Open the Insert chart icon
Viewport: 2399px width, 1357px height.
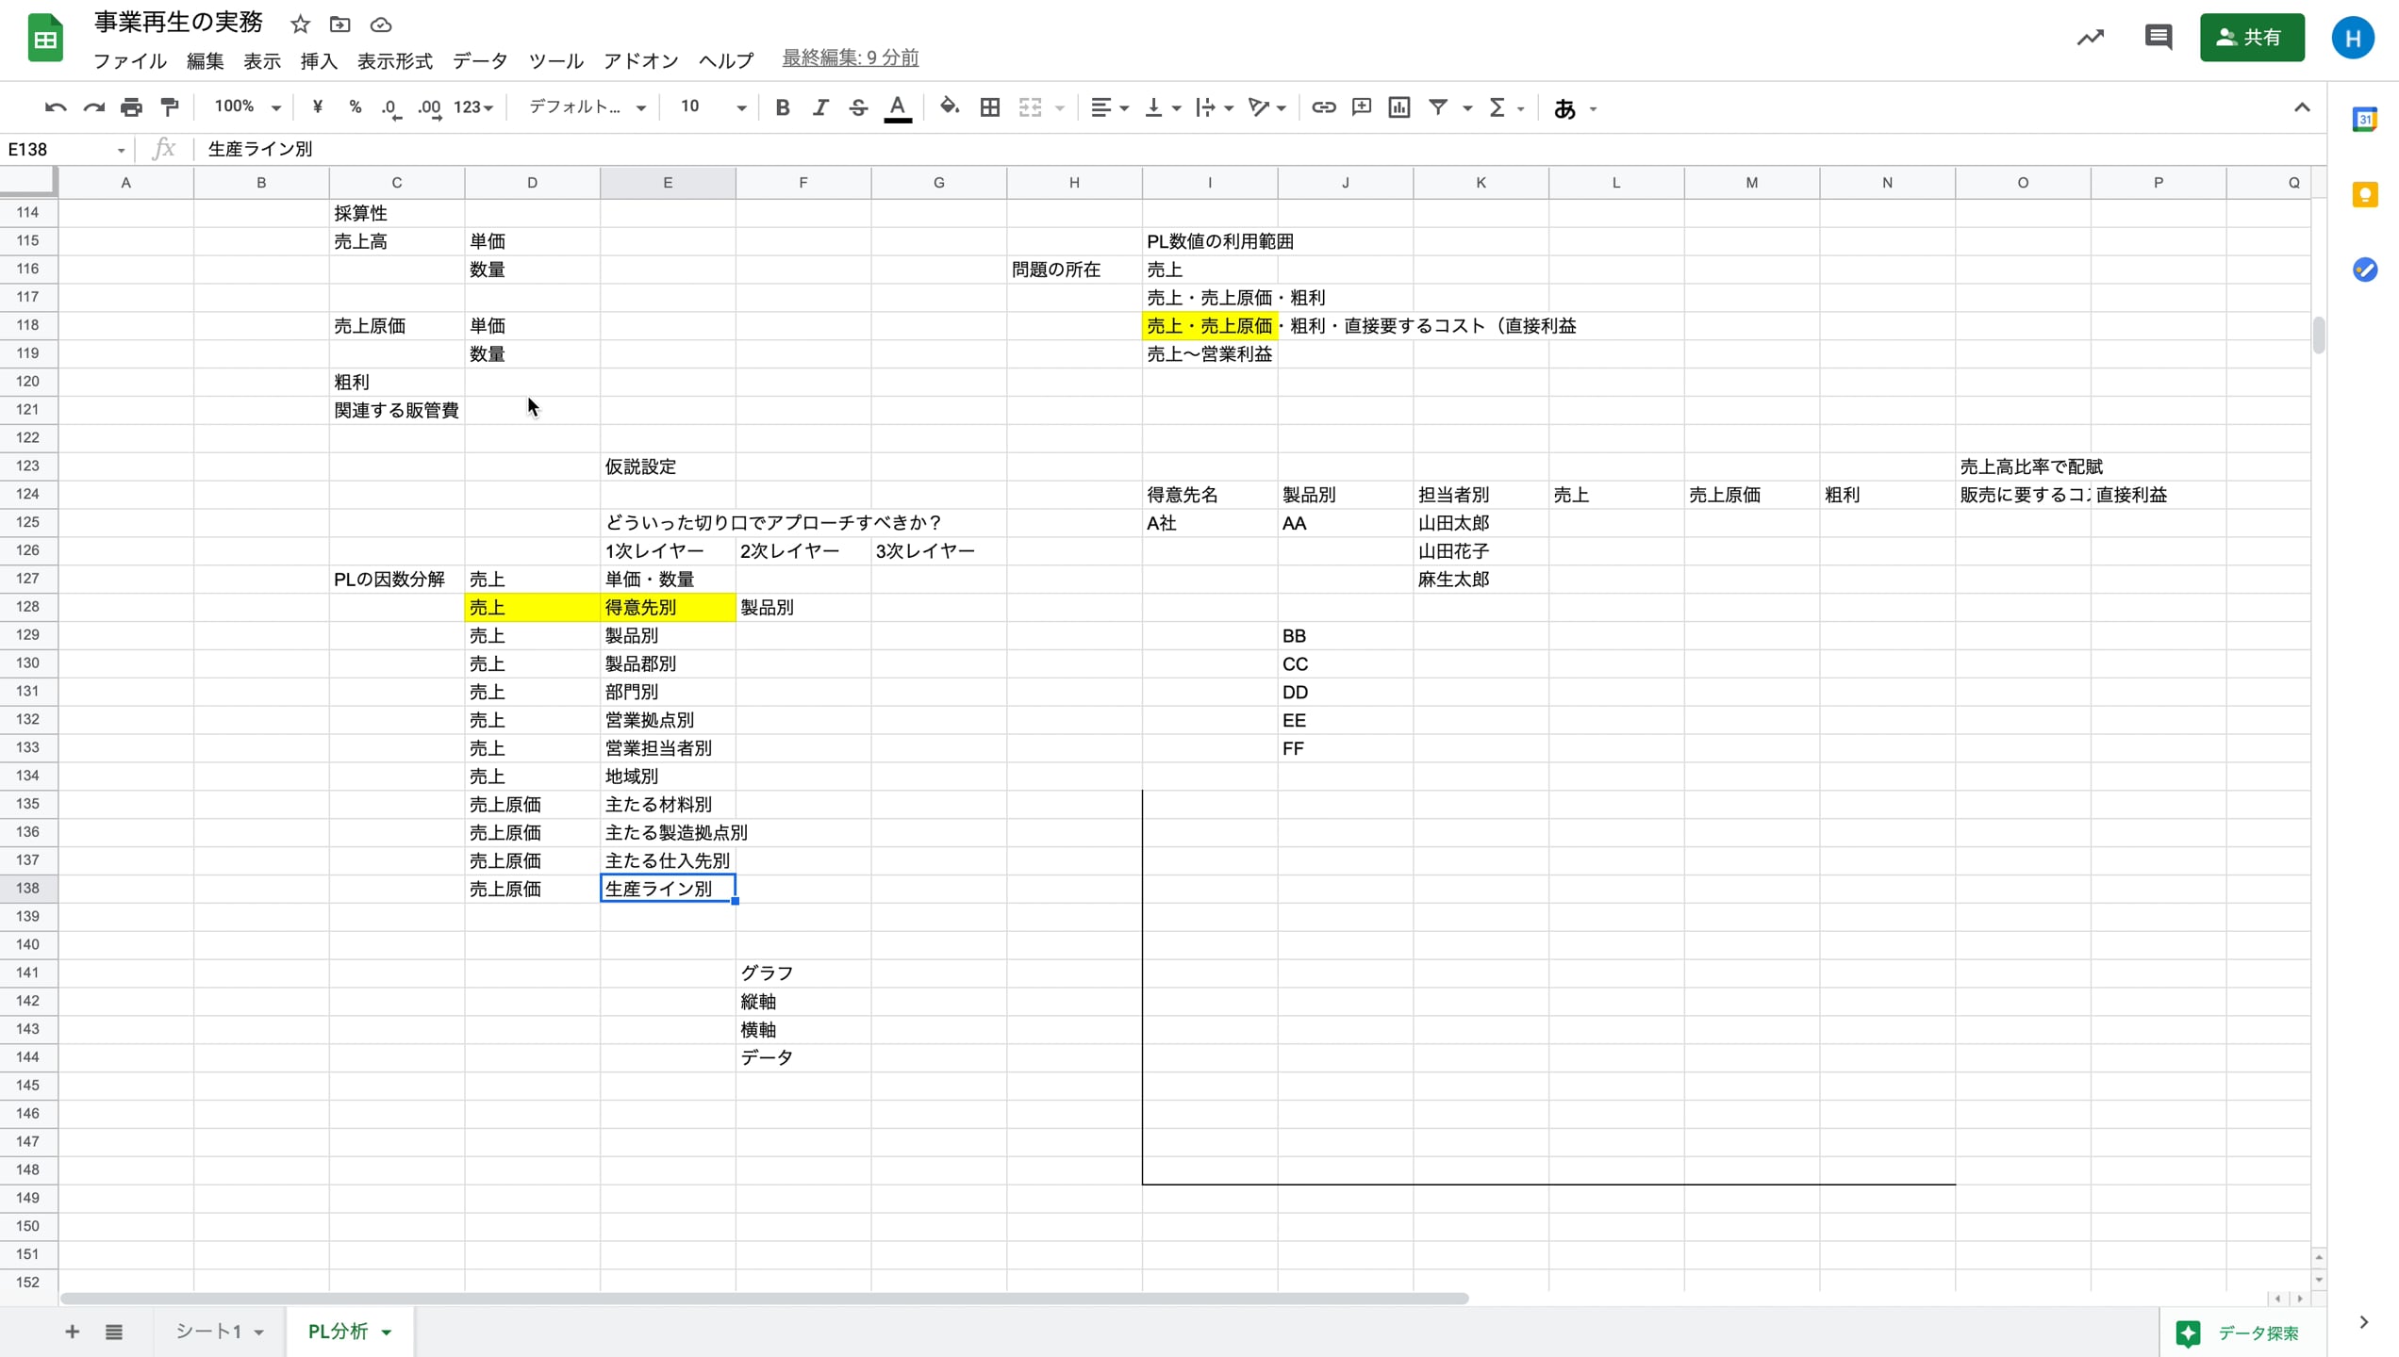[1398, 107]
